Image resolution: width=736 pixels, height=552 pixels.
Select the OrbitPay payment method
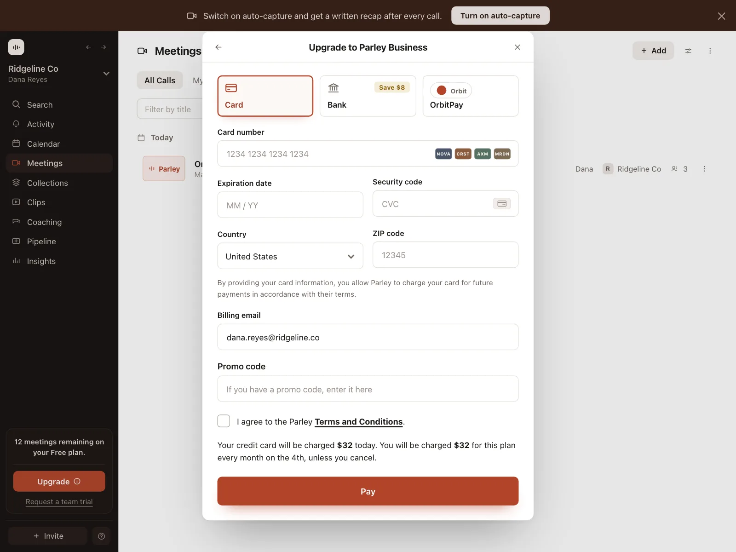click(x=471, y=96)
